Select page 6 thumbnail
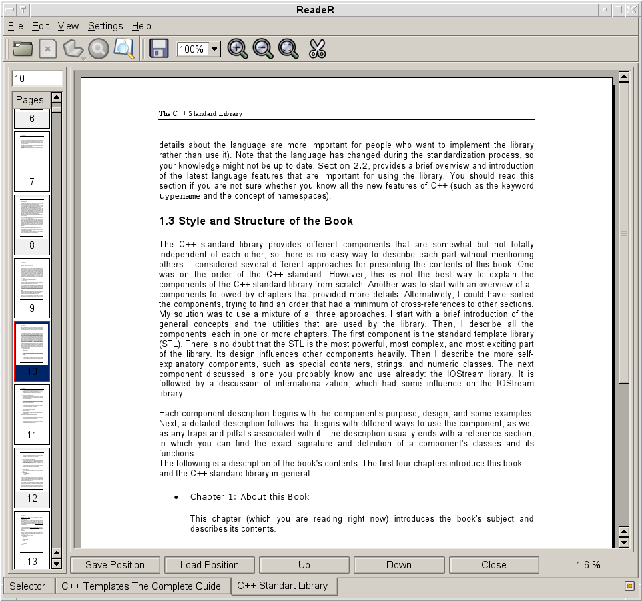This screenshot has width=642, height=601. 32,119
